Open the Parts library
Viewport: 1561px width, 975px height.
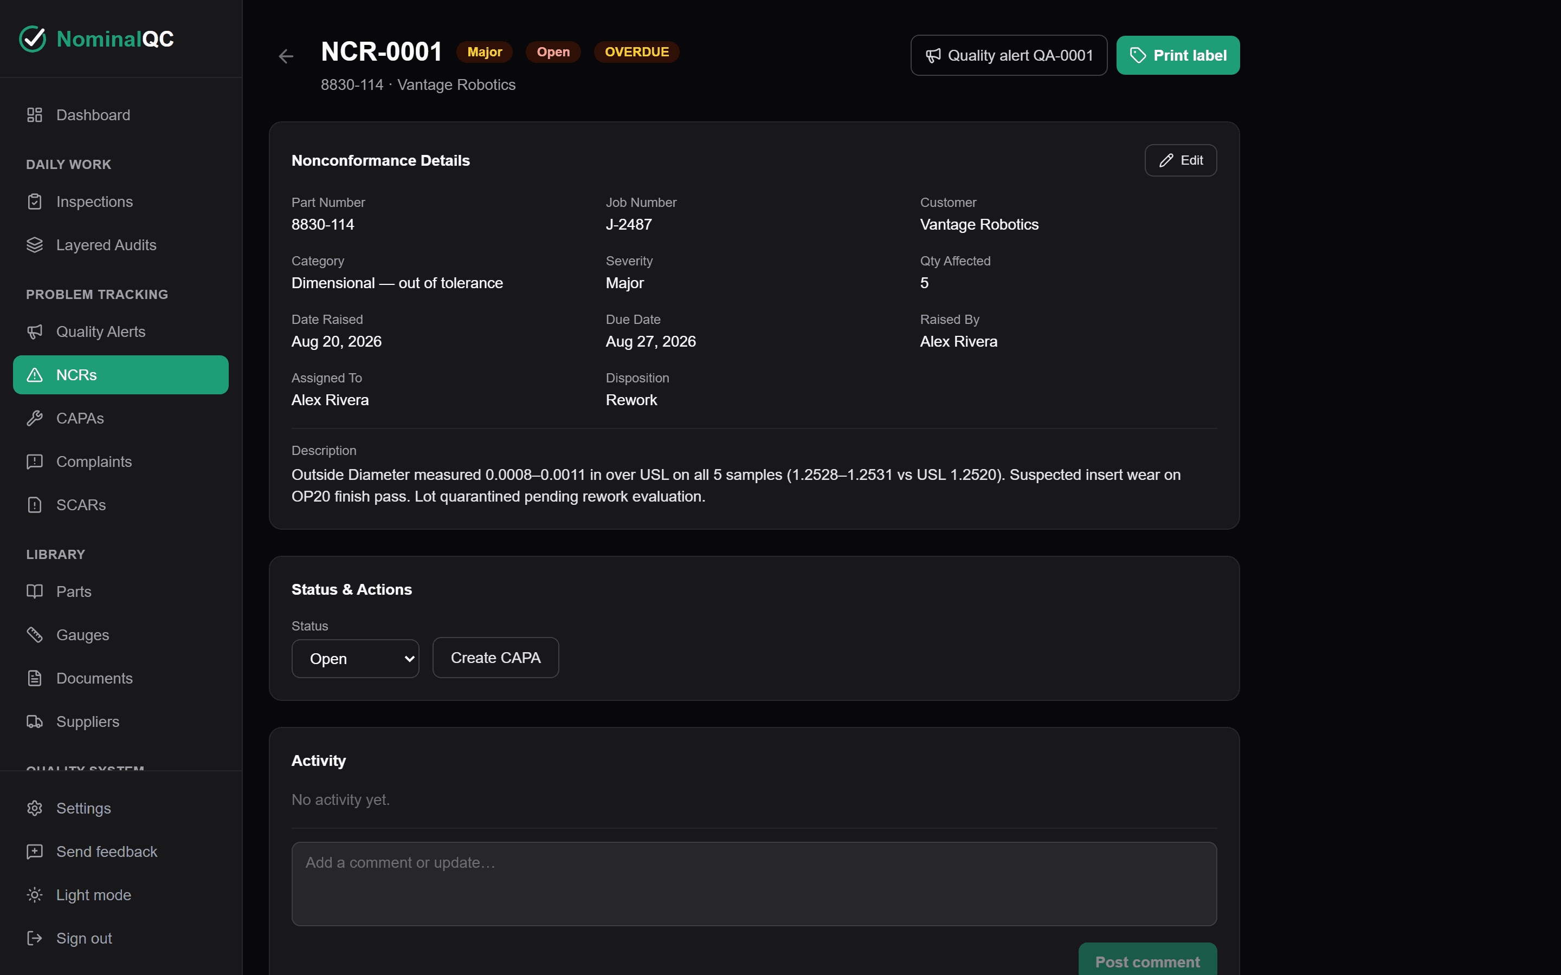point(121,591)
